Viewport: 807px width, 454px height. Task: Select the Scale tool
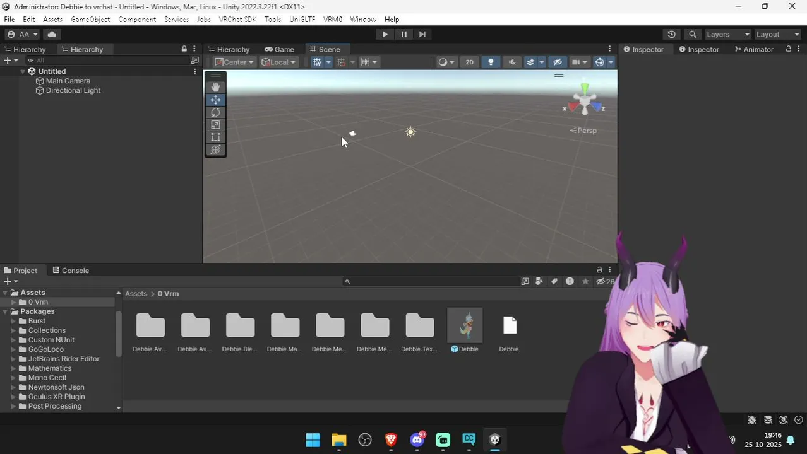click(x=215, y=125)
